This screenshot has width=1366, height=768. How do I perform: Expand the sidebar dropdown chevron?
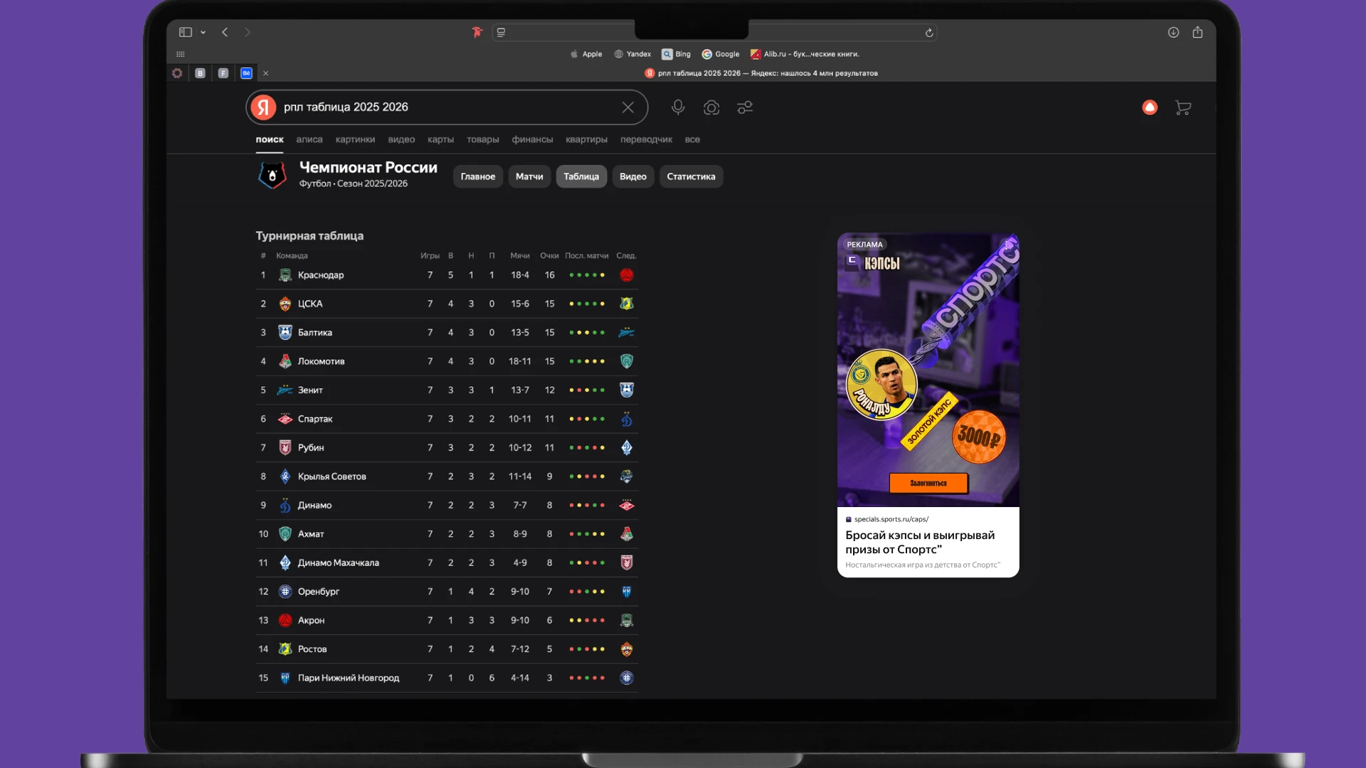pos(203,33)
